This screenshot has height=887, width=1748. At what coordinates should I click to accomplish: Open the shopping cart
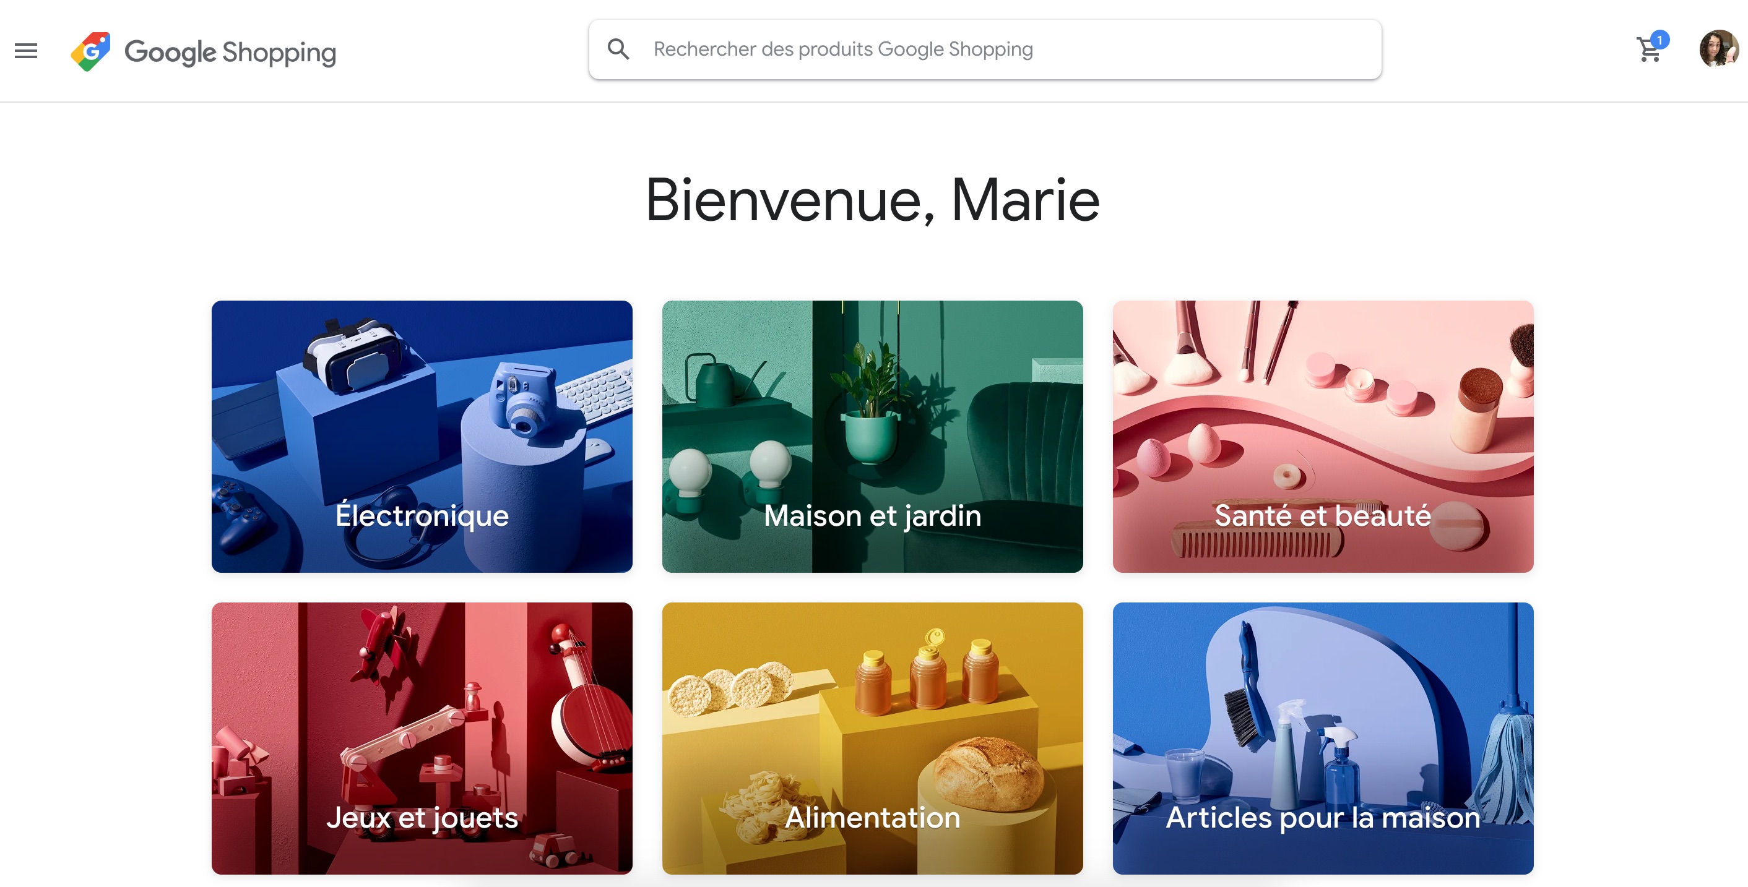pyautogui.click(x=1648, y=50)
